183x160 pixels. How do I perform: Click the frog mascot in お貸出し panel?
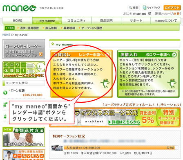(x=105, y=83)
